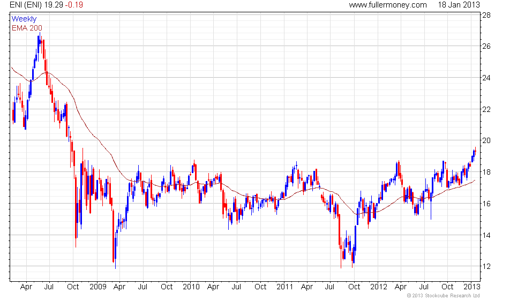Image resolution: width=525 pixels, height=300 pixels.
Task: Open the www.fullermoney.com site label
Action: 388,5
